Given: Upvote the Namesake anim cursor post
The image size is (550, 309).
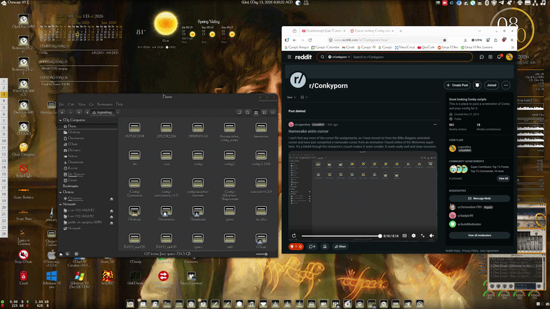Looking at the screenshot, I should [x=291, y=247].
